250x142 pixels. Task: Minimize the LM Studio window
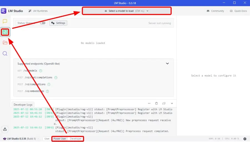point(224,3)
